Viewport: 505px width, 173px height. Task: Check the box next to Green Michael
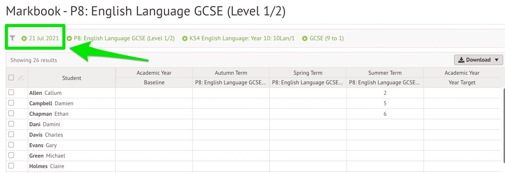pyautogui.click(x=11, y=156)
